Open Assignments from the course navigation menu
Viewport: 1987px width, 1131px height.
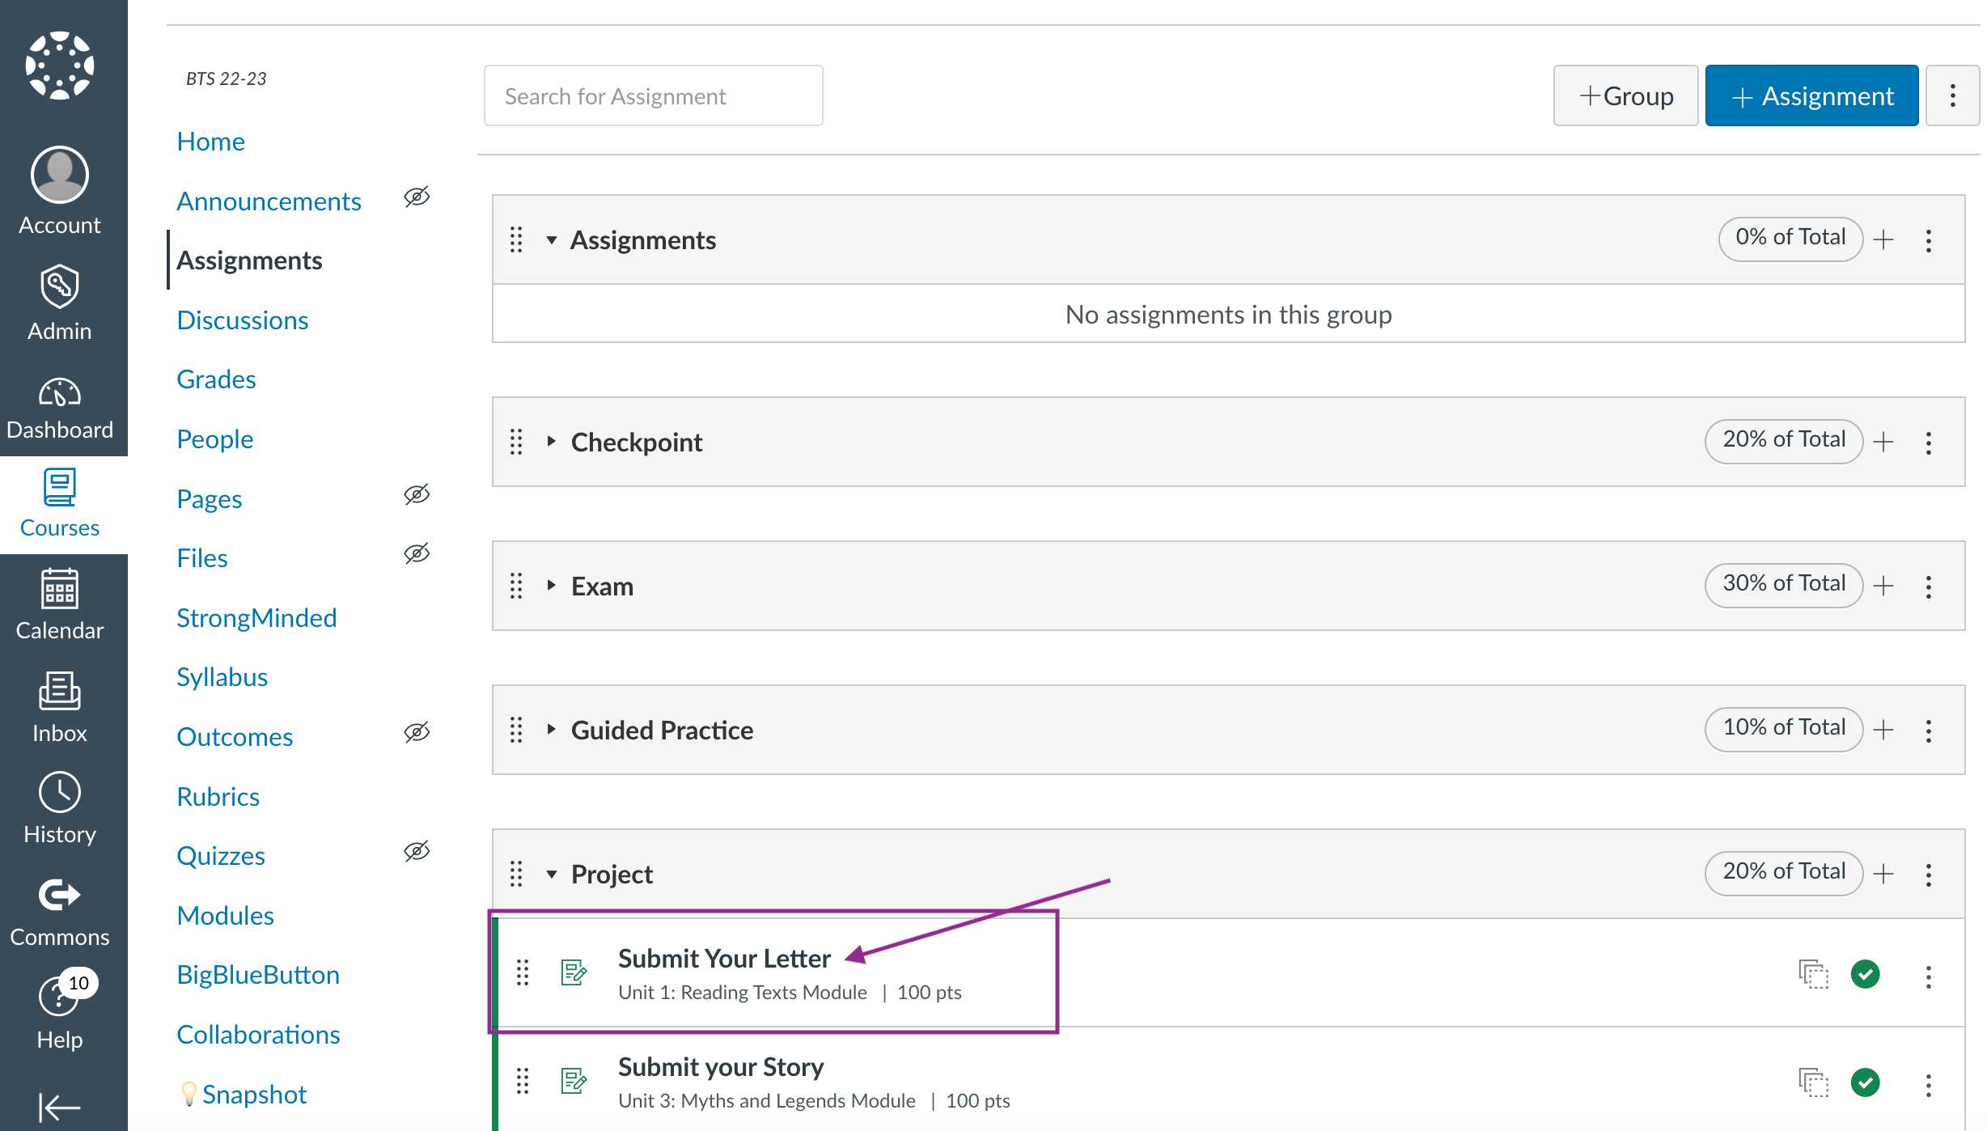(x=250, y=259)
